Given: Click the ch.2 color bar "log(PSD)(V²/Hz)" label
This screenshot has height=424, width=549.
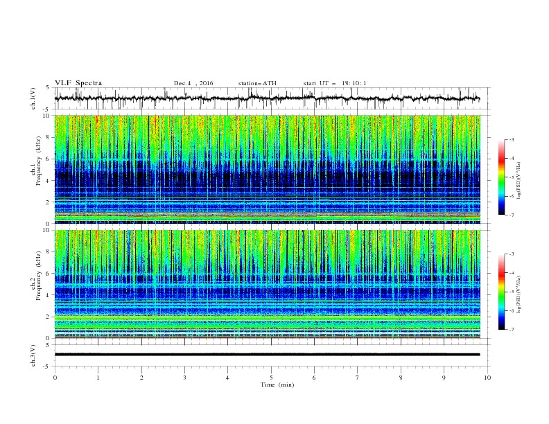Looking at the screenshot, I should 518,295.
